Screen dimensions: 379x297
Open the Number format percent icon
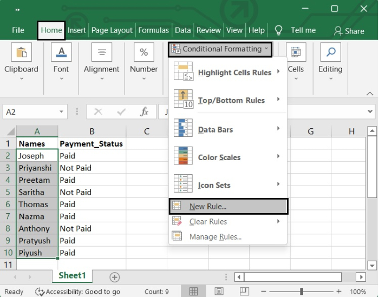[x=143, y=52]
